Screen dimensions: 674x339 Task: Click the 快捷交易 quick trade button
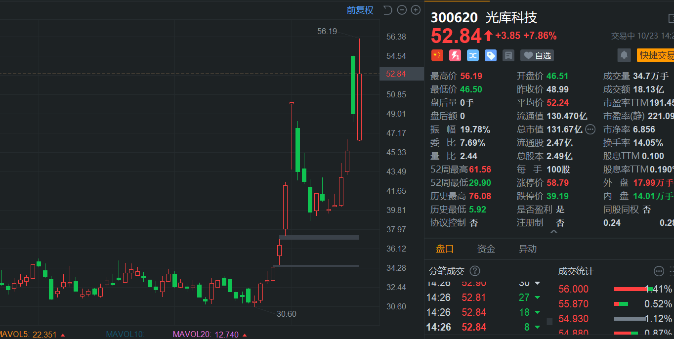(655, 55)
